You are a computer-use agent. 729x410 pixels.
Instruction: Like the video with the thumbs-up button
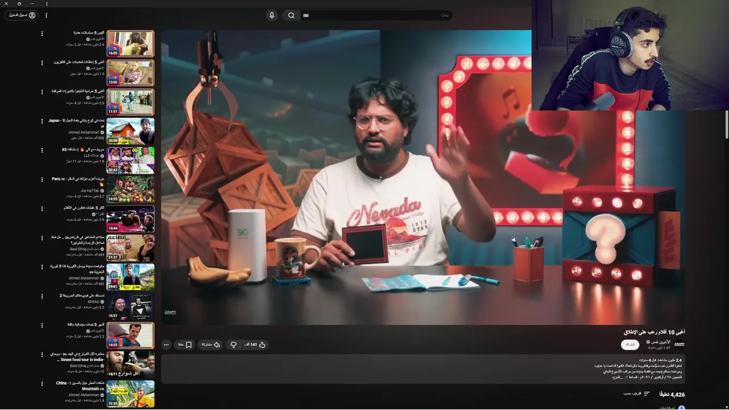(x=255, y=345)
